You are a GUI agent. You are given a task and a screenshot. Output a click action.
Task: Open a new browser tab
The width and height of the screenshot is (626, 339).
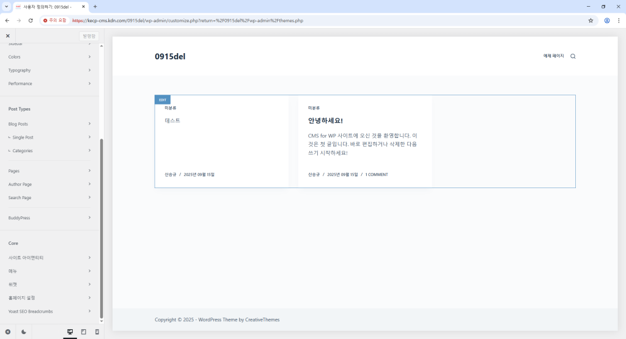(95, 6)
